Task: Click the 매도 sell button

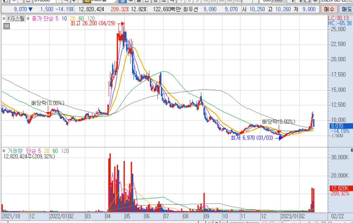Action: point(346,9)
